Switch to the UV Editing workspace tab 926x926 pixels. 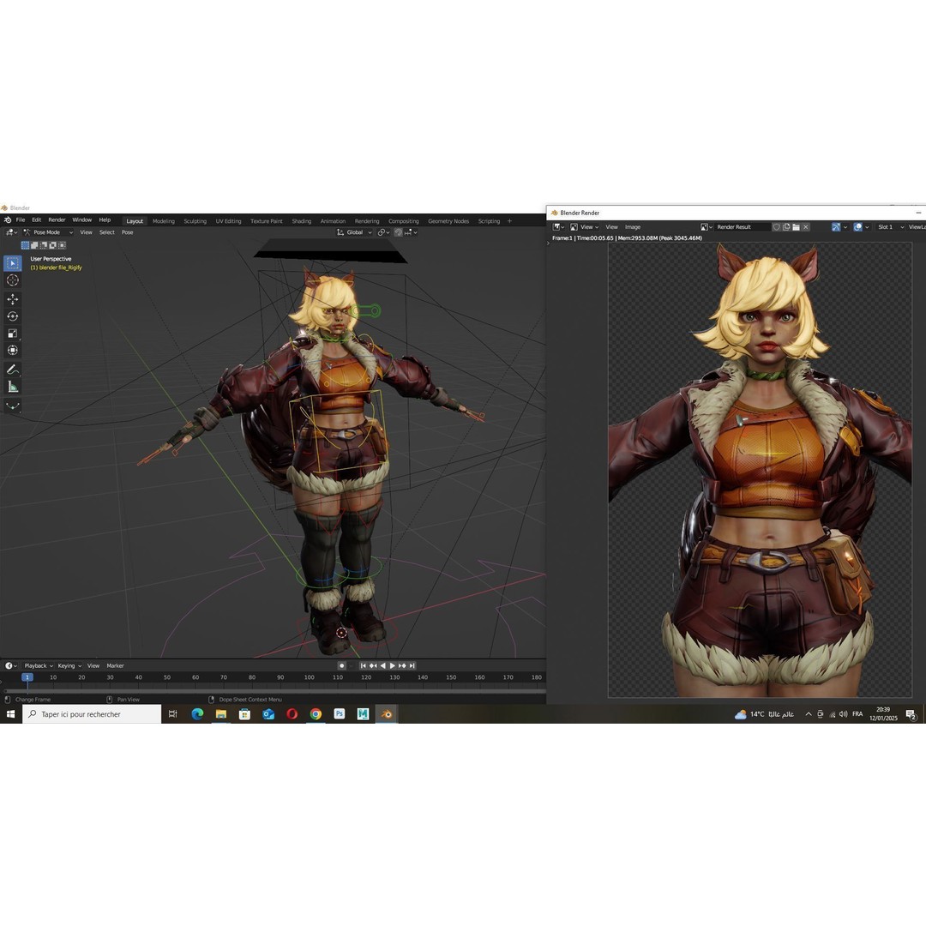coord(228,221)
